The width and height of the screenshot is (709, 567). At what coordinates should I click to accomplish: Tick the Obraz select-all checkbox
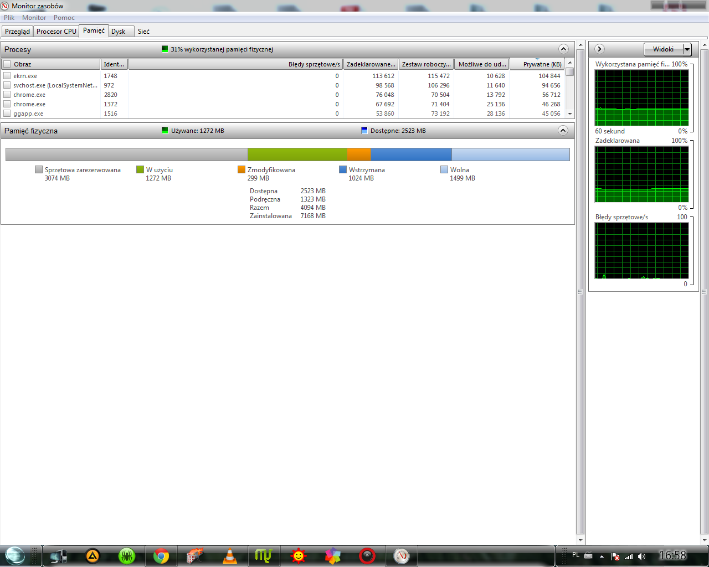coord(7,64)
